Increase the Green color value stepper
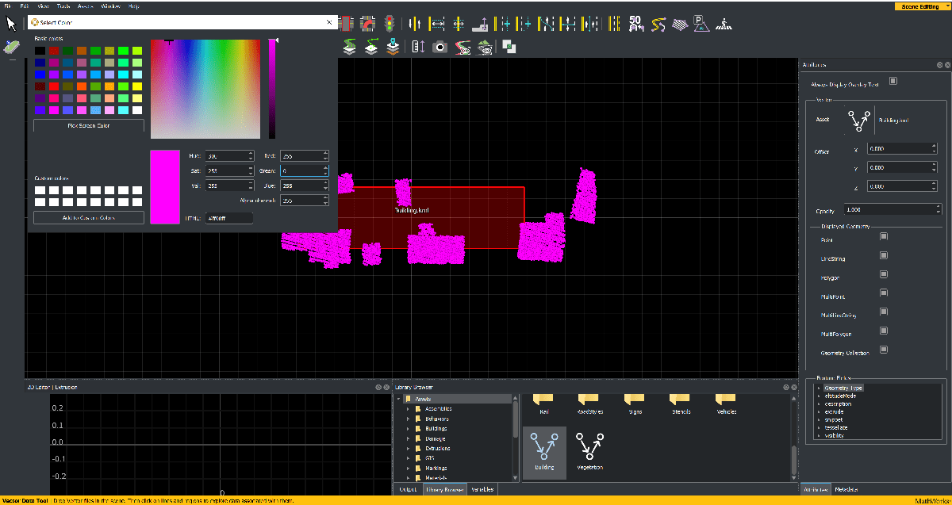 click(x=325, y=167)
